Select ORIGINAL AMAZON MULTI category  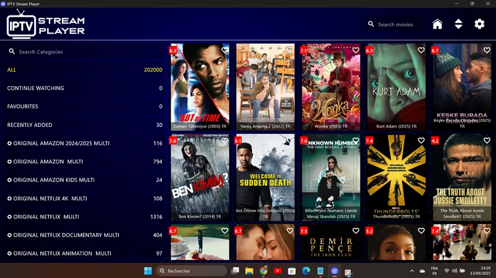85,162
